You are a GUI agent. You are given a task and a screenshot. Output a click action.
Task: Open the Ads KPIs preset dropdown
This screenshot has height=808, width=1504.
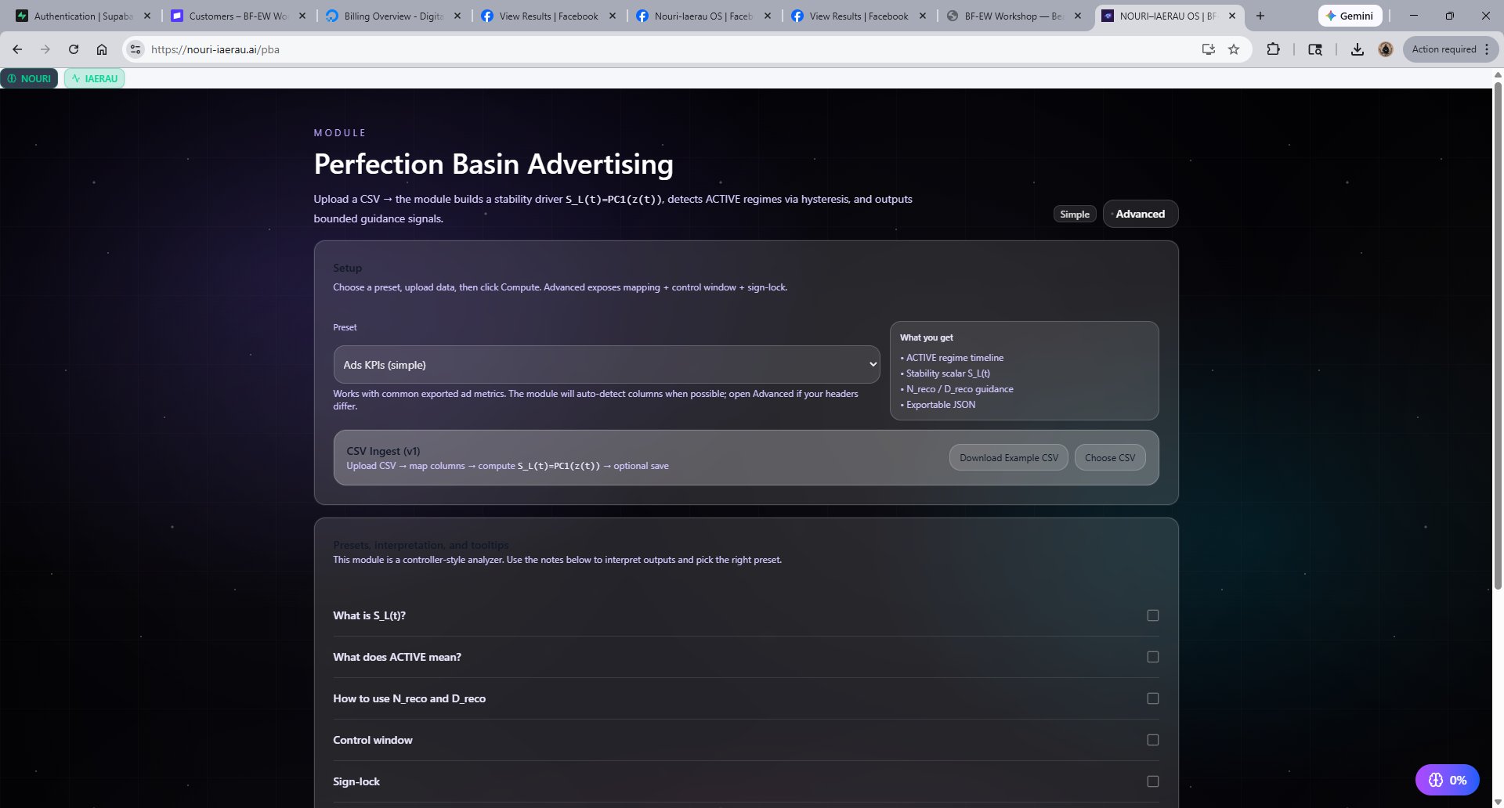[x=606, y=364]
